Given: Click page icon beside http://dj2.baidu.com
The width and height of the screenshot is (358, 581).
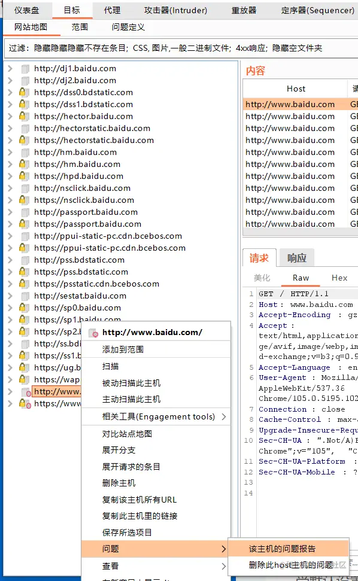Looking at the screenshot, I should (x=25, y=80).
